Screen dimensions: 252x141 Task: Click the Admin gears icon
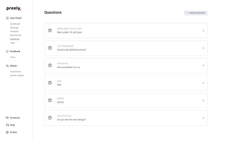[7, 66]
